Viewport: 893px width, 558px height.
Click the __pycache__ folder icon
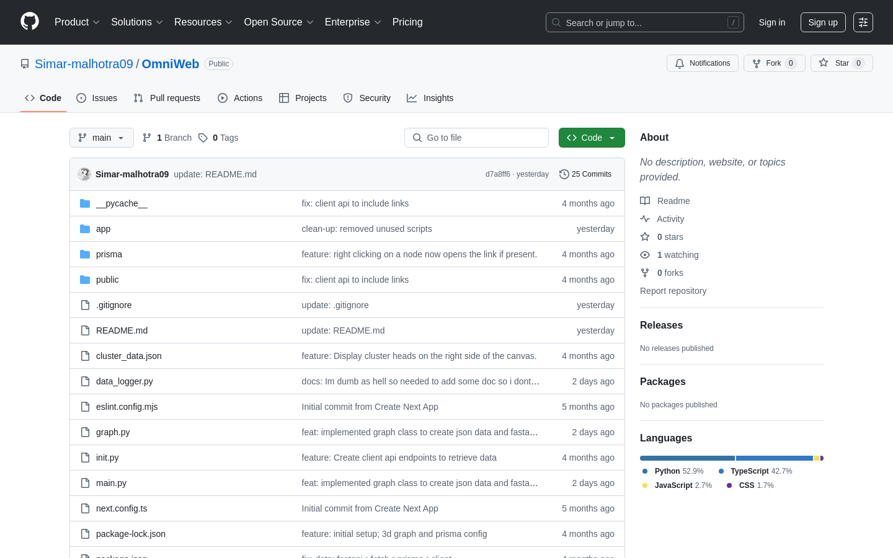point(85,203)
